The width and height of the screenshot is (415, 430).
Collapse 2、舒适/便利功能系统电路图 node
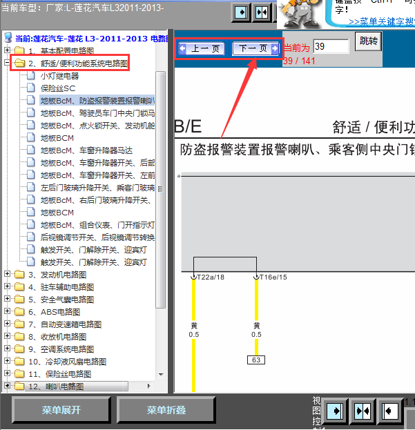click(7, 63)
